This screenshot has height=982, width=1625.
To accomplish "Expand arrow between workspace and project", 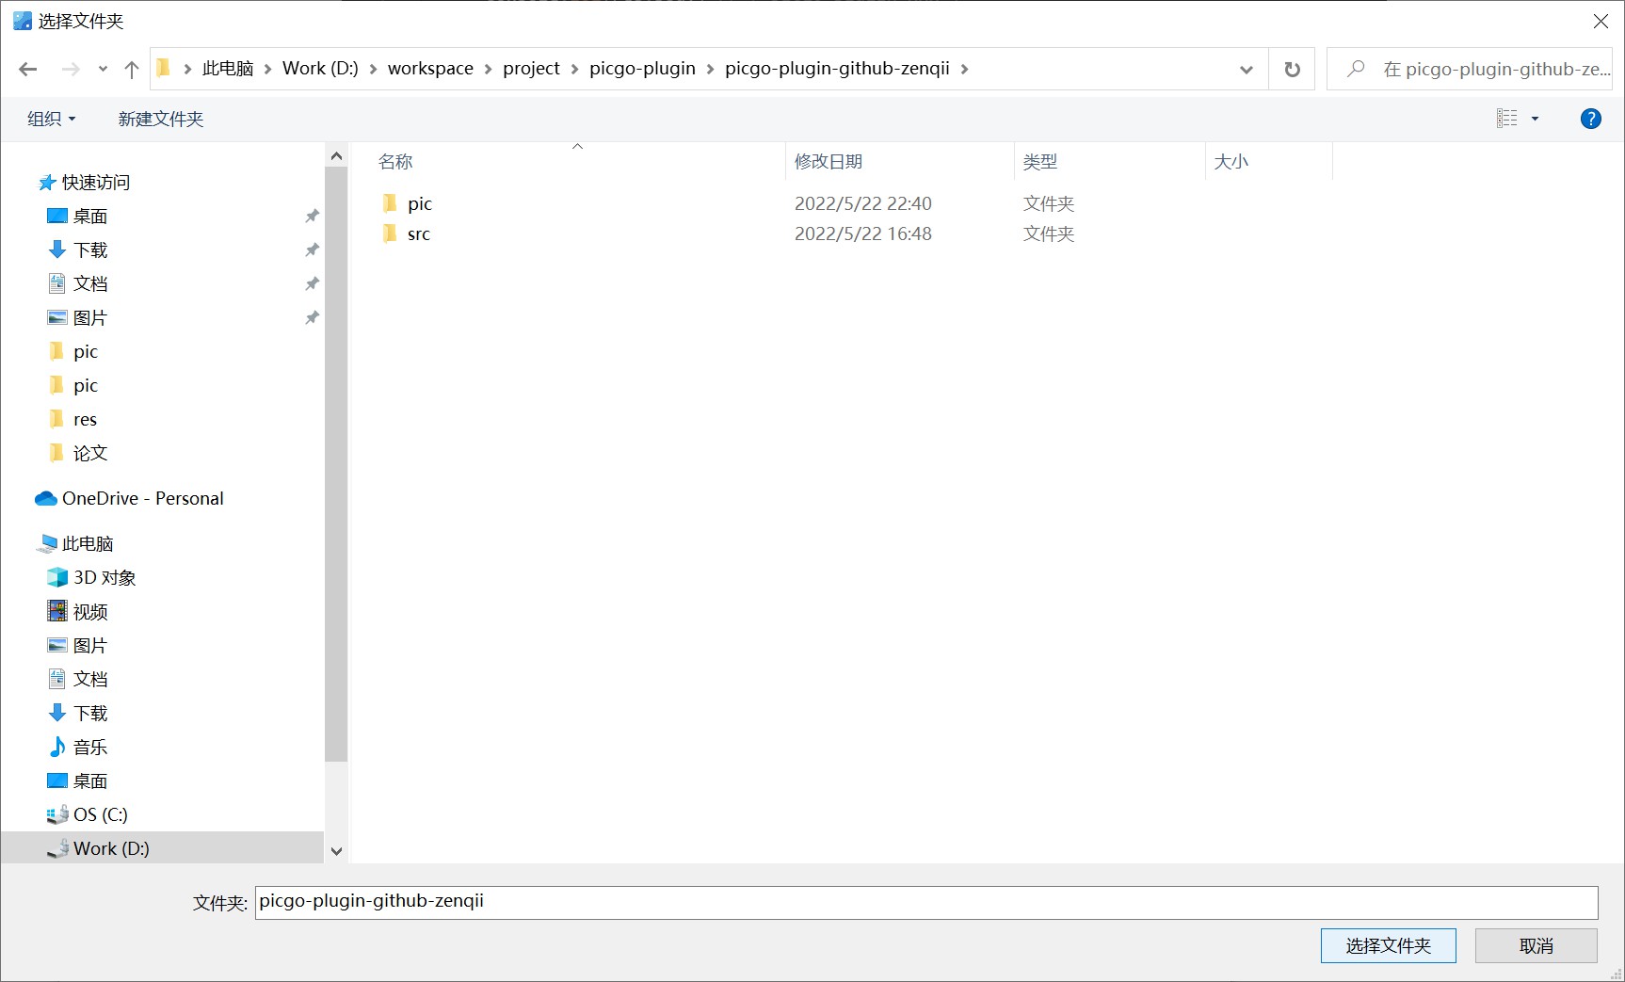I will click(488, 69).
